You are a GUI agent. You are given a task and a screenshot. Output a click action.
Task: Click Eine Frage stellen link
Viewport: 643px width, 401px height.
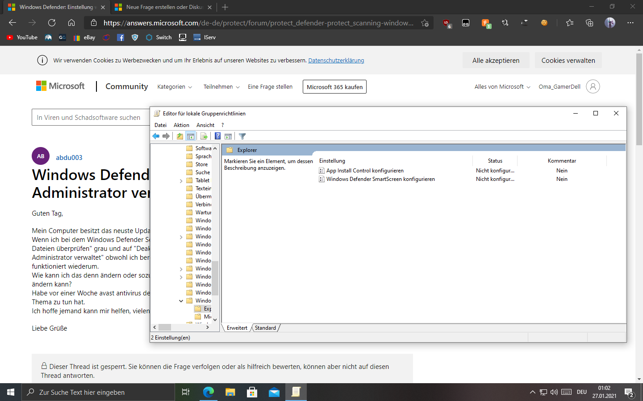click(270, 87)
